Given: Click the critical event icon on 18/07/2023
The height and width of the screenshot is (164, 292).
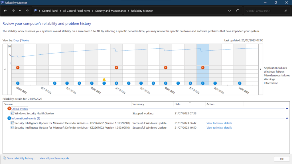Looking at the screenshot, I should (166, 67).
